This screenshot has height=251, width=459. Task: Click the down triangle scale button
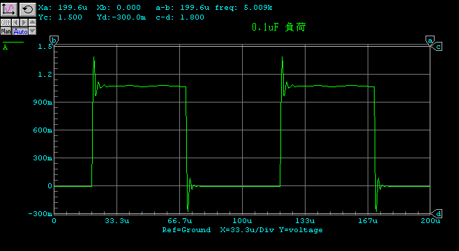(x=33, y=31)
